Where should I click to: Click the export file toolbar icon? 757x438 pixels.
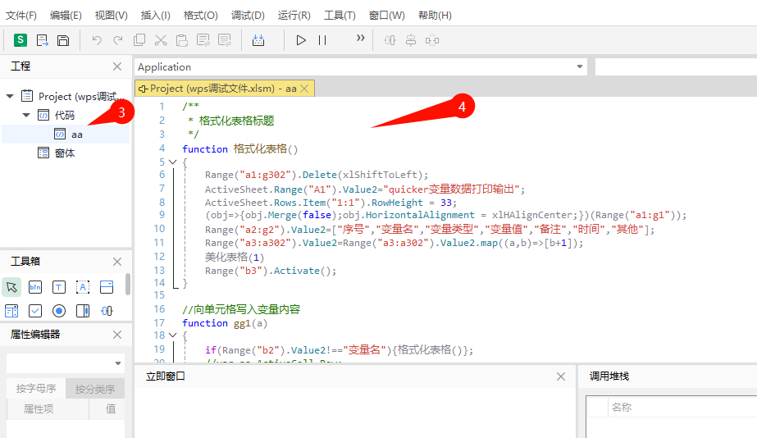point(42,40)
